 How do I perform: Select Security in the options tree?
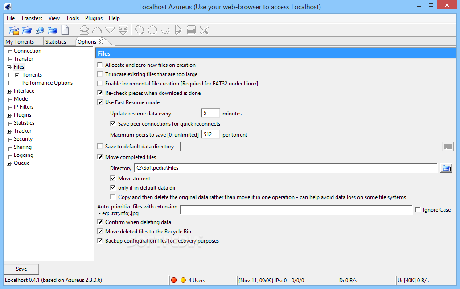pos(23,139)
